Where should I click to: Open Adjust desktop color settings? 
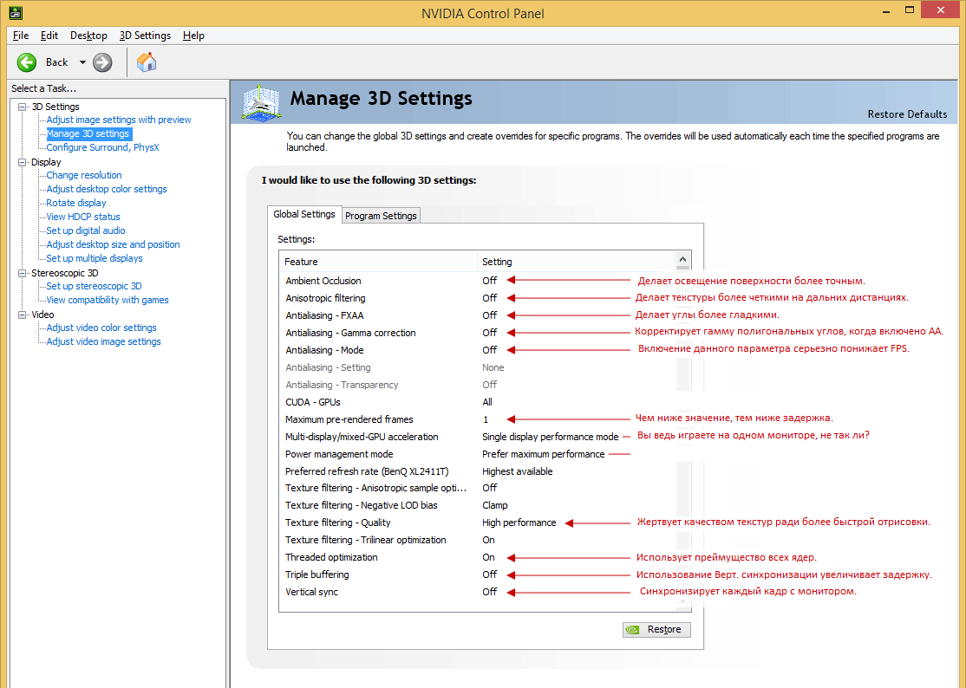(107, 189)
